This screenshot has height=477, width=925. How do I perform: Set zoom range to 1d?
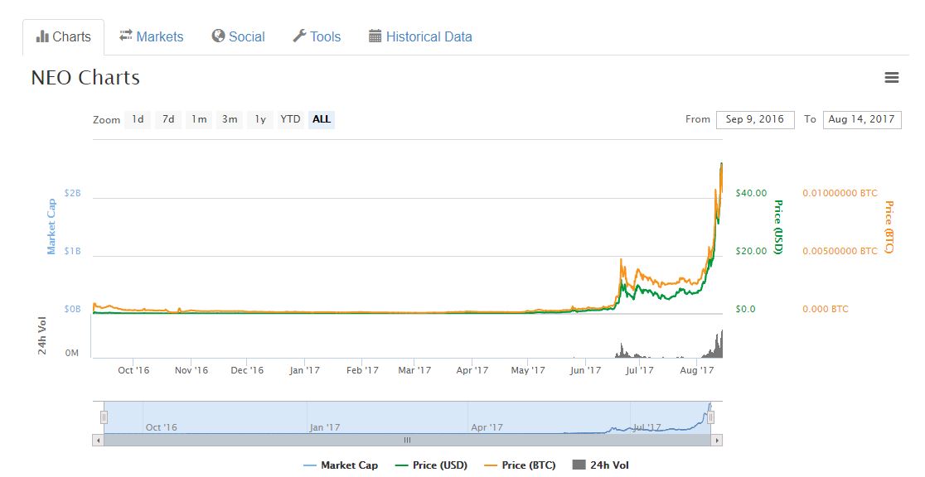coord(138,119)
